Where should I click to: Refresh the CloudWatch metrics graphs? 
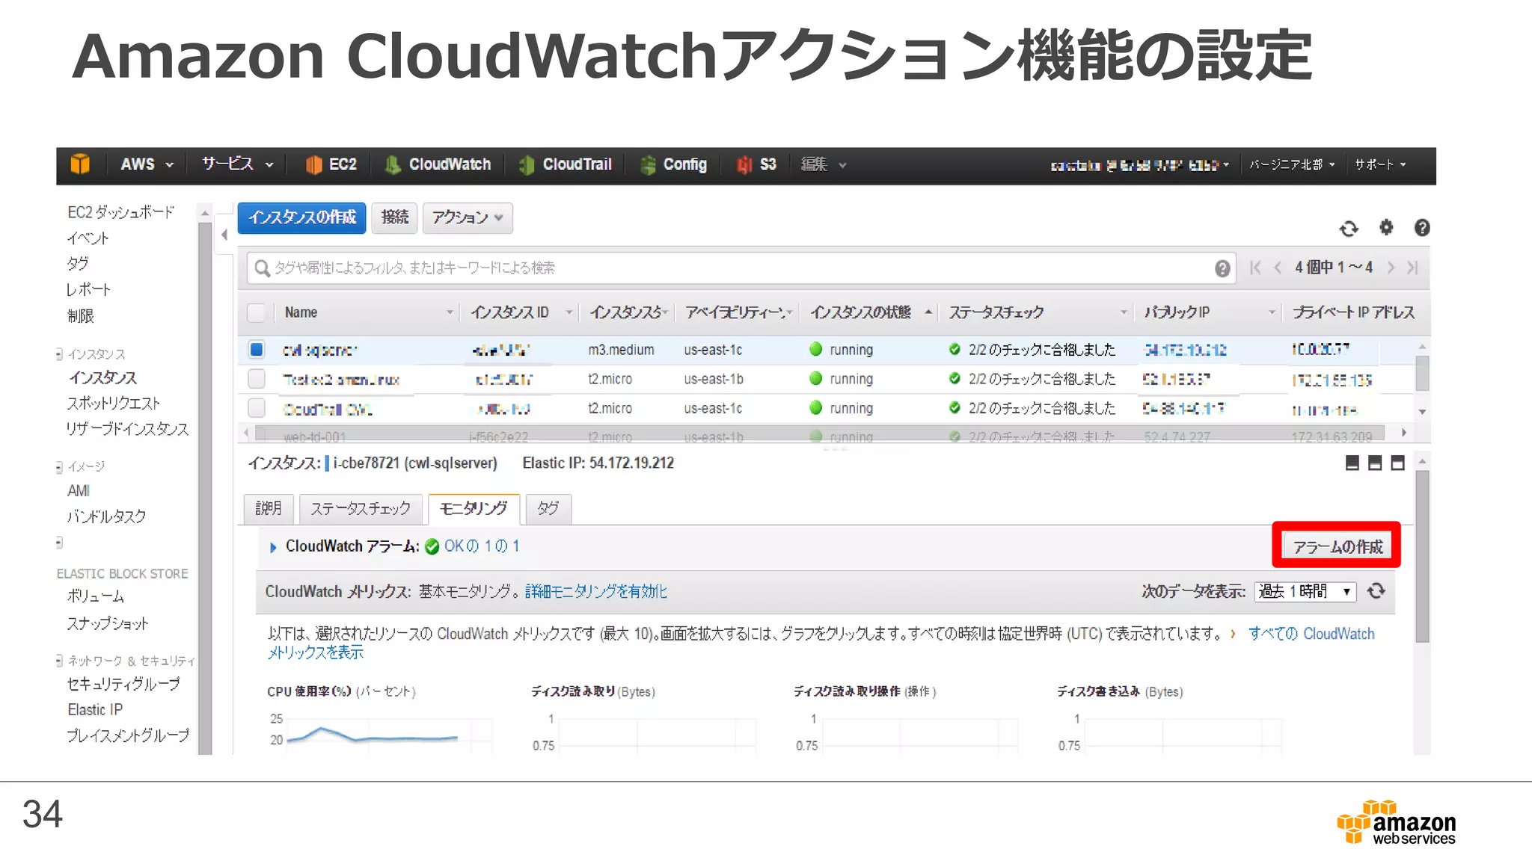[x=1376, y=591]
